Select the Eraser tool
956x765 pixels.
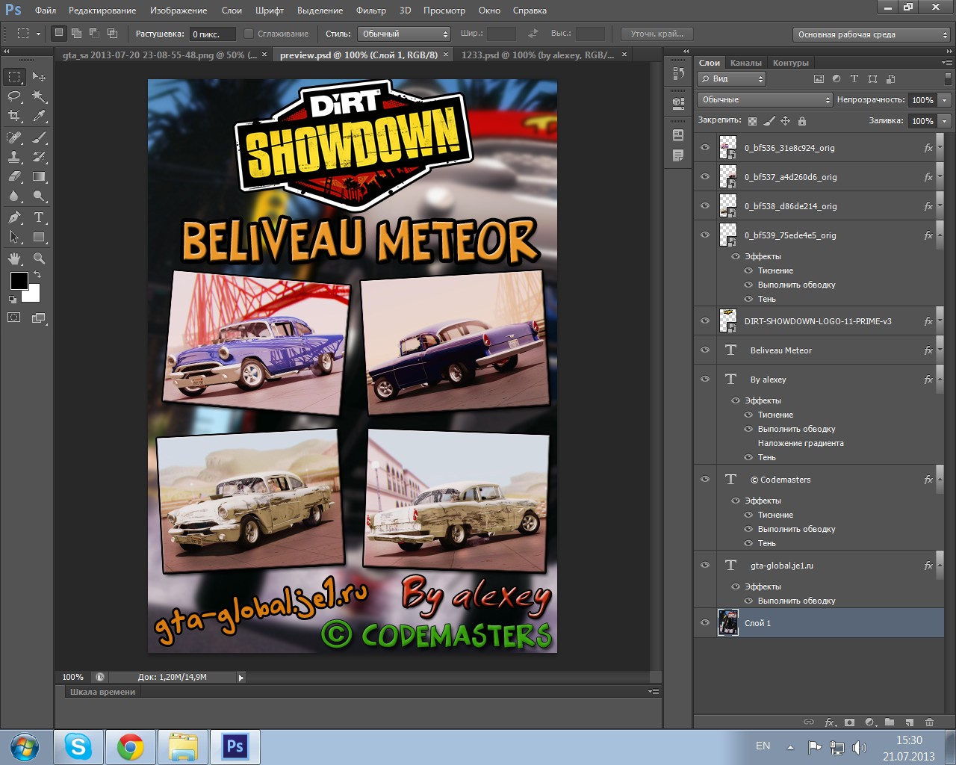[x=14, y=177]
